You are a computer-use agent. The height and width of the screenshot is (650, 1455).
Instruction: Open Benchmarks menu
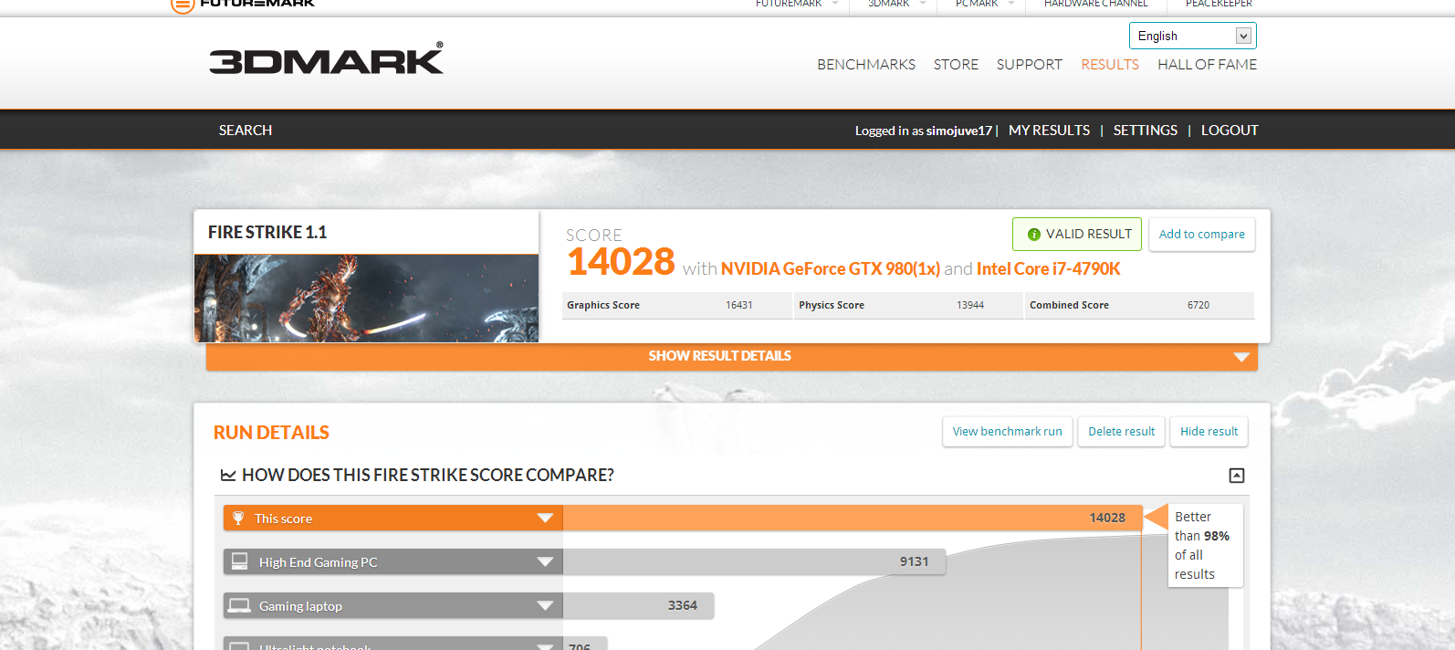(x=866, y=65)
